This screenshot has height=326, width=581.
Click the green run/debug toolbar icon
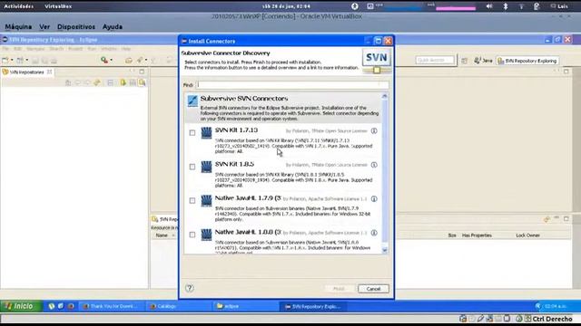[x=104, y=60]
